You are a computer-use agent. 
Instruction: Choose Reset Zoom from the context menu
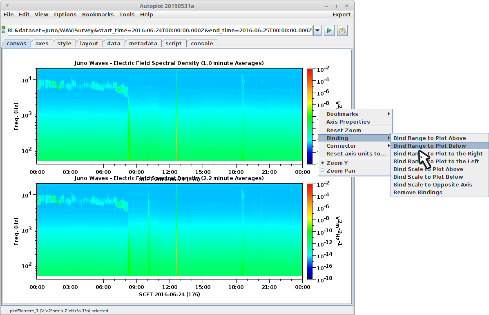click(355, 130)
